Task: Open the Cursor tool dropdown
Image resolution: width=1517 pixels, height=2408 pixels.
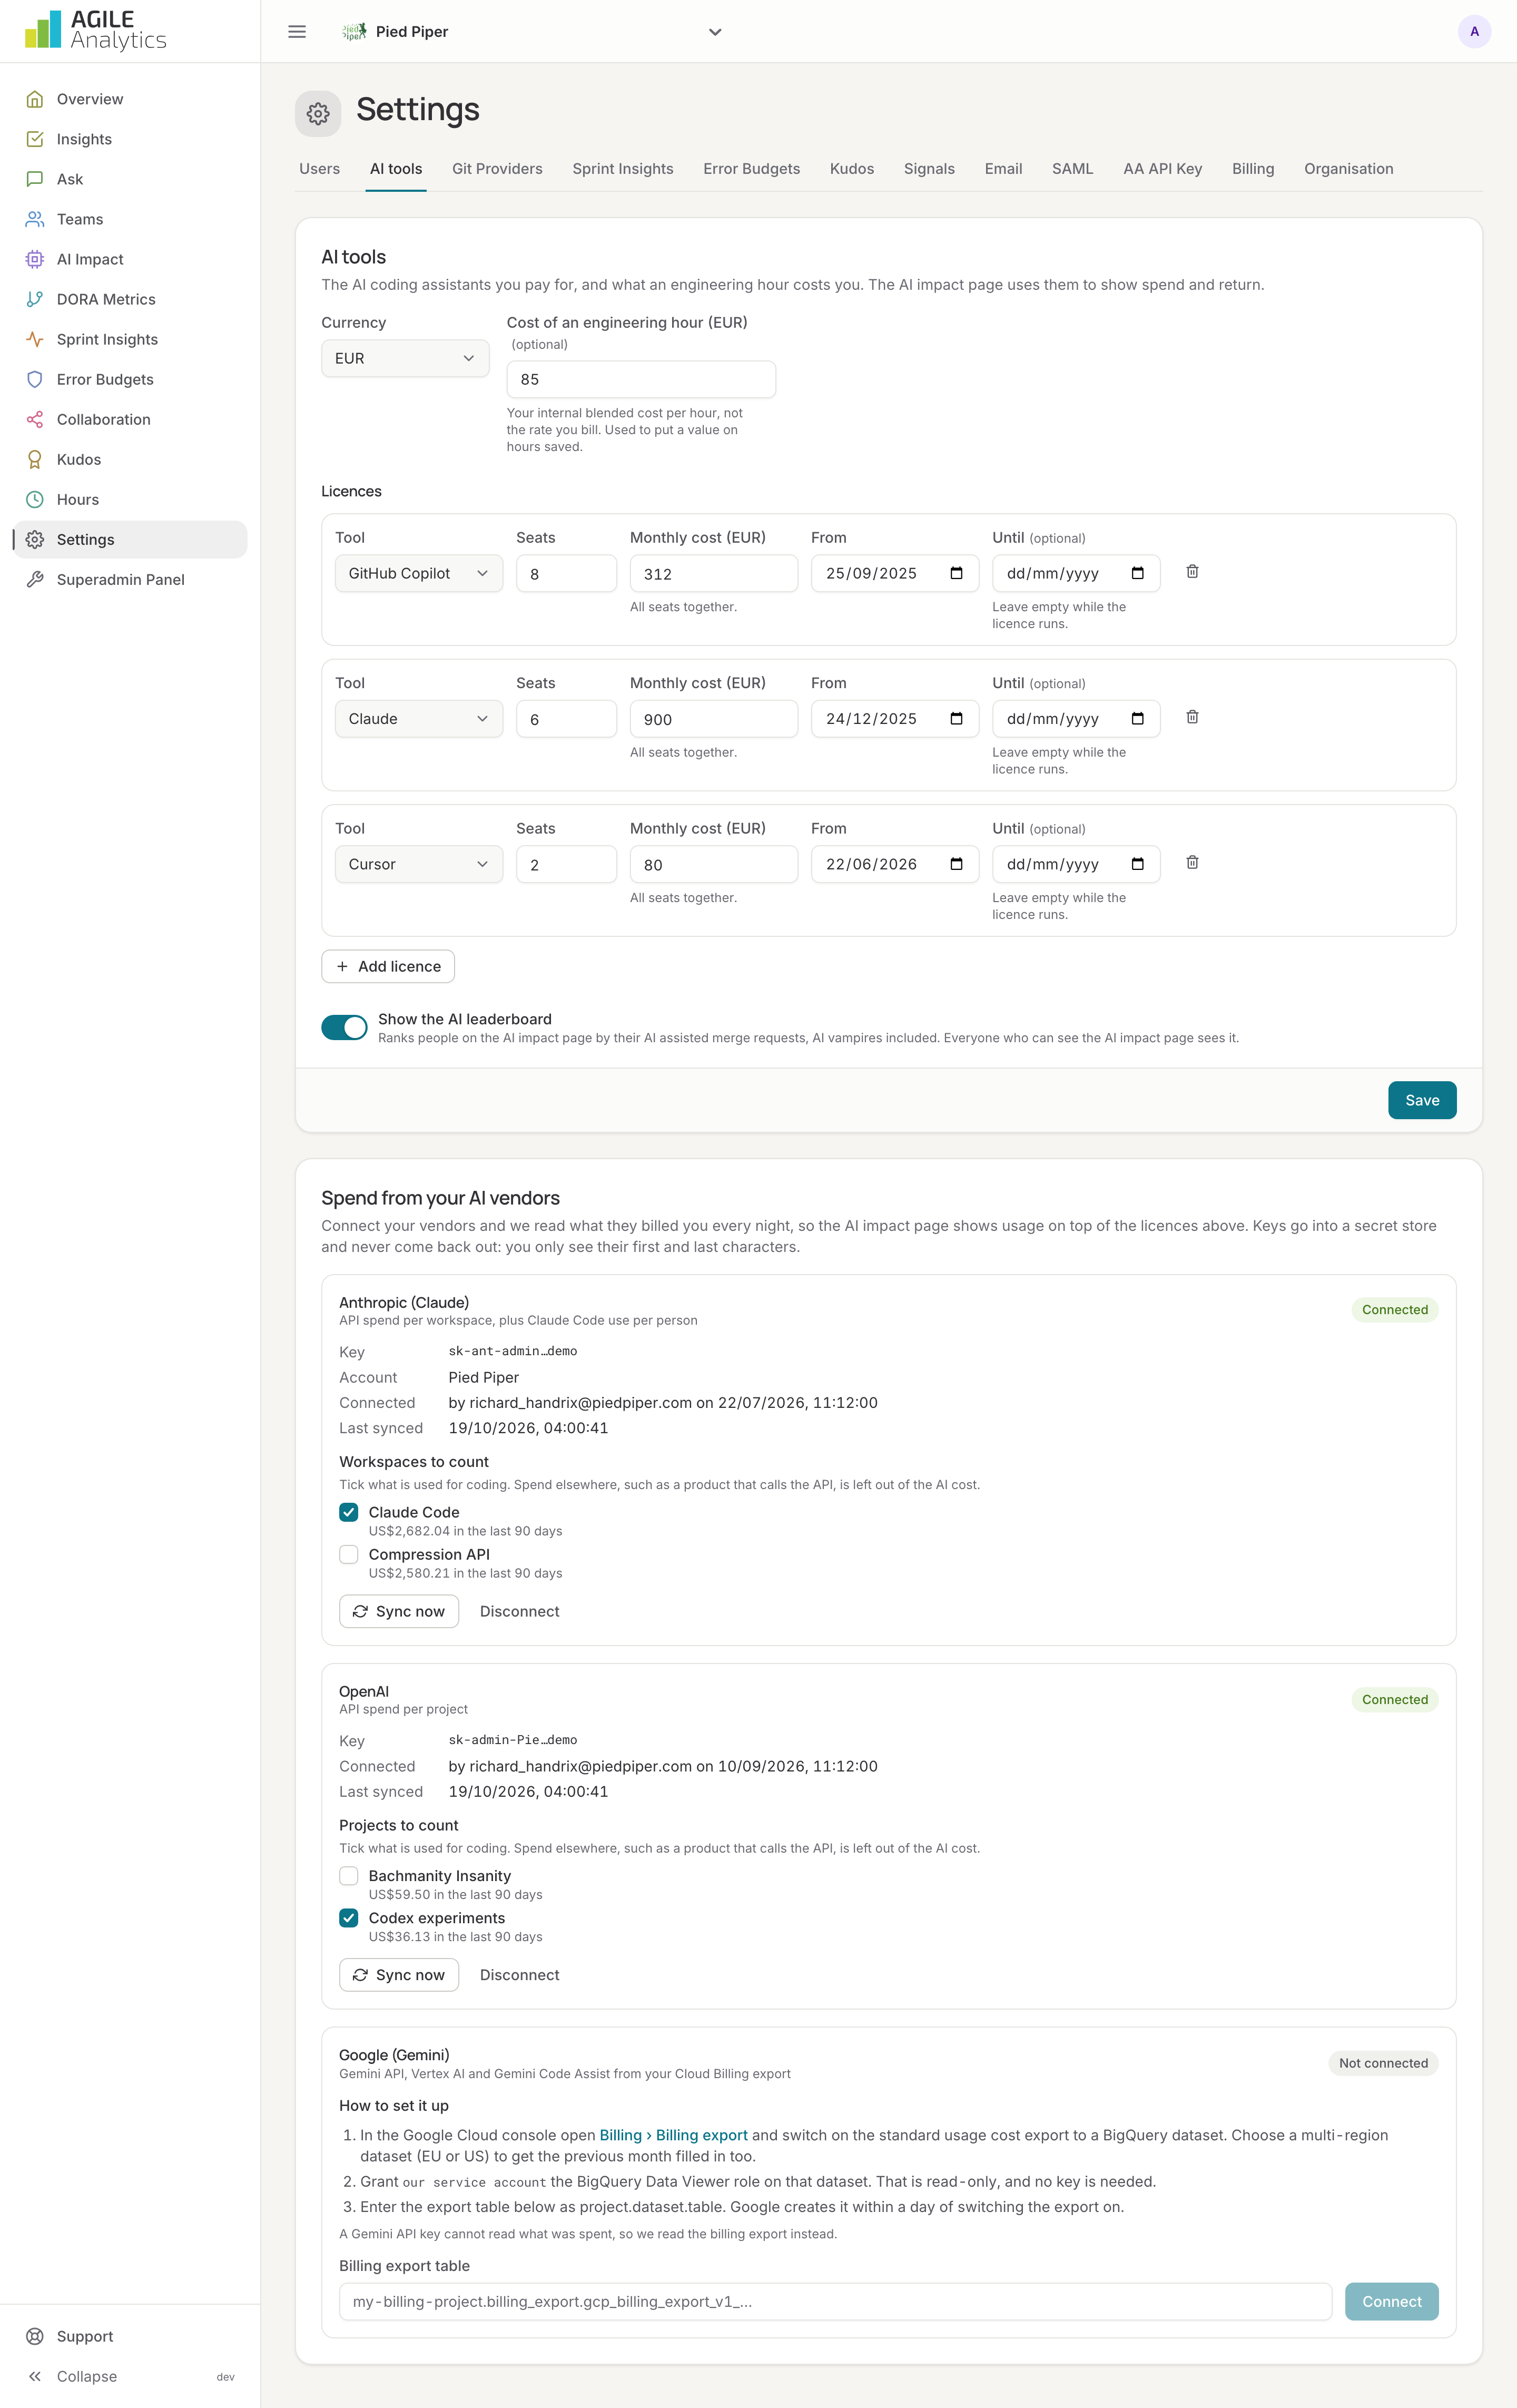Action: coord(419,864)
